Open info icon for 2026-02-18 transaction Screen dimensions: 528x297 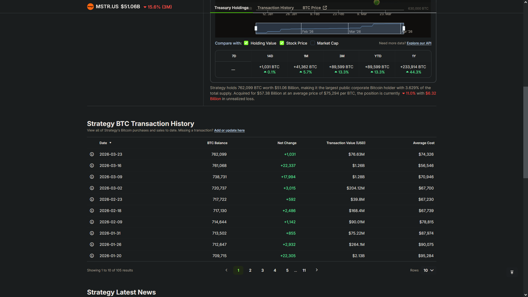tap(92, 211)
